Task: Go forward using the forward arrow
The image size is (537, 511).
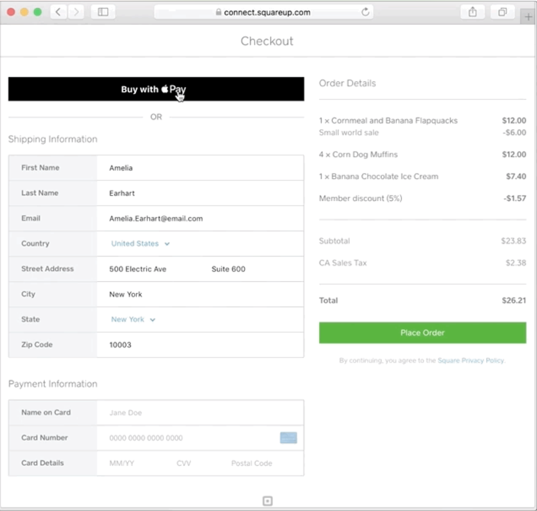Action: [76, 12]
